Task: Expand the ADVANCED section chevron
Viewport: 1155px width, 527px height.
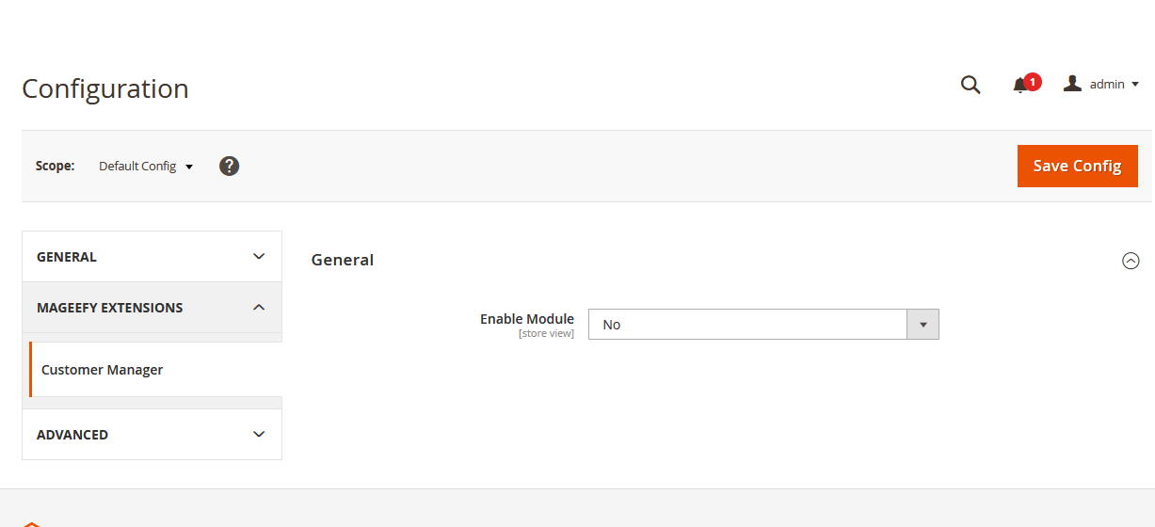Action: (x=259, y=435)
